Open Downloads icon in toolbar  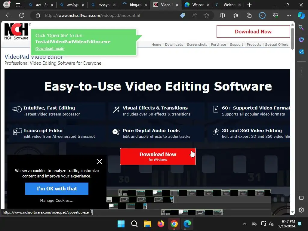[x=262, y=15]
